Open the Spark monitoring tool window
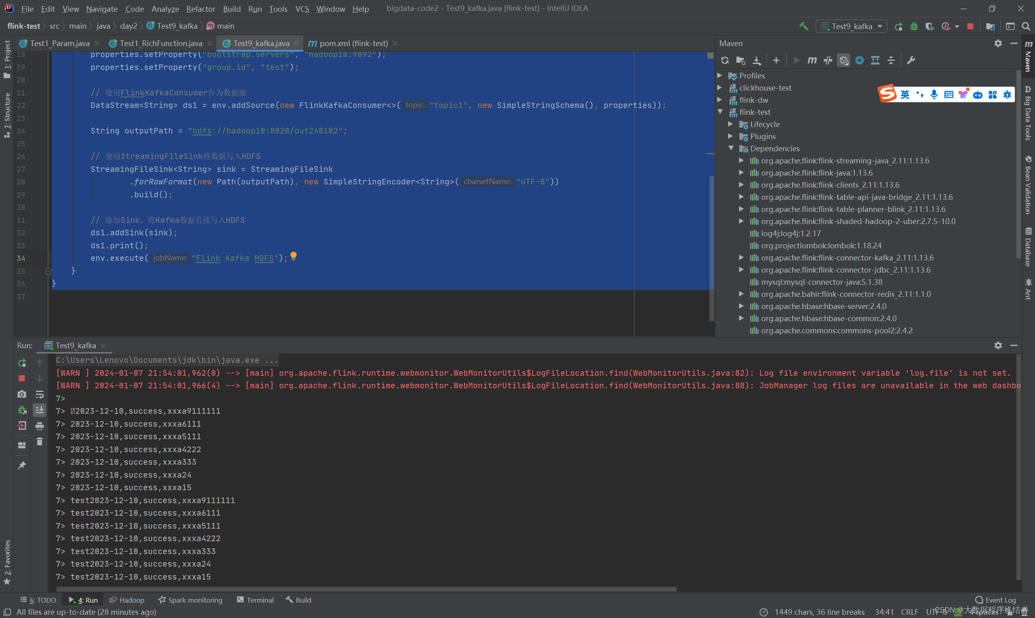 click(x=190, y=600)
